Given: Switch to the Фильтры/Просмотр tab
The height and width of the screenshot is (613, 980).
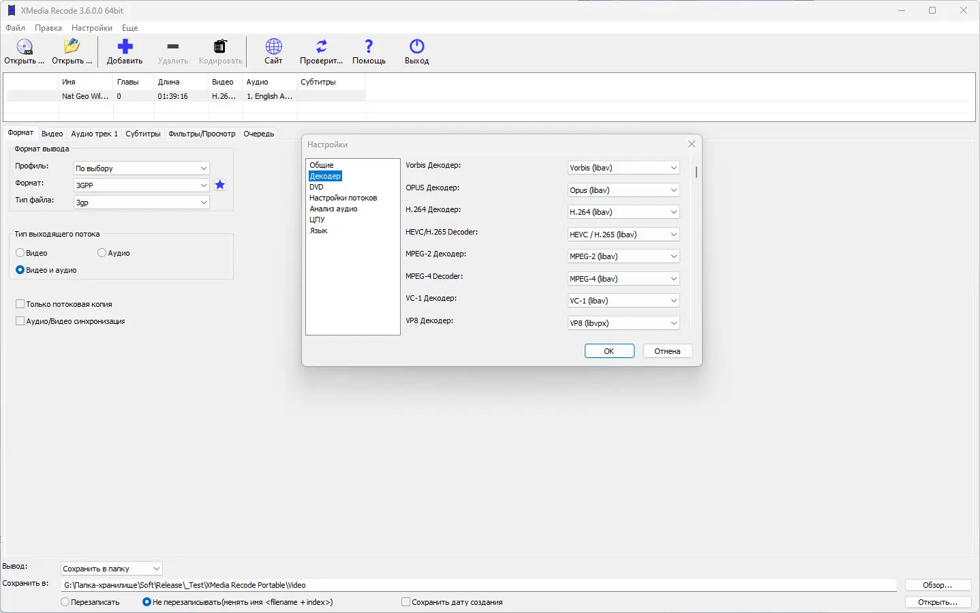Looking at the screenshot, I should (202, 134).
